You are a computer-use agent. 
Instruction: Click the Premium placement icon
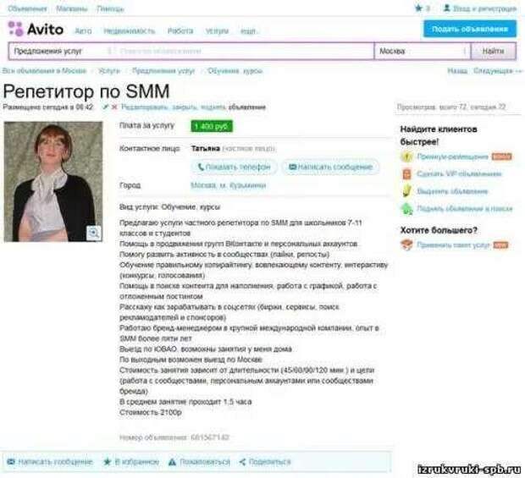pyautogui.click(x=406, y=157)
